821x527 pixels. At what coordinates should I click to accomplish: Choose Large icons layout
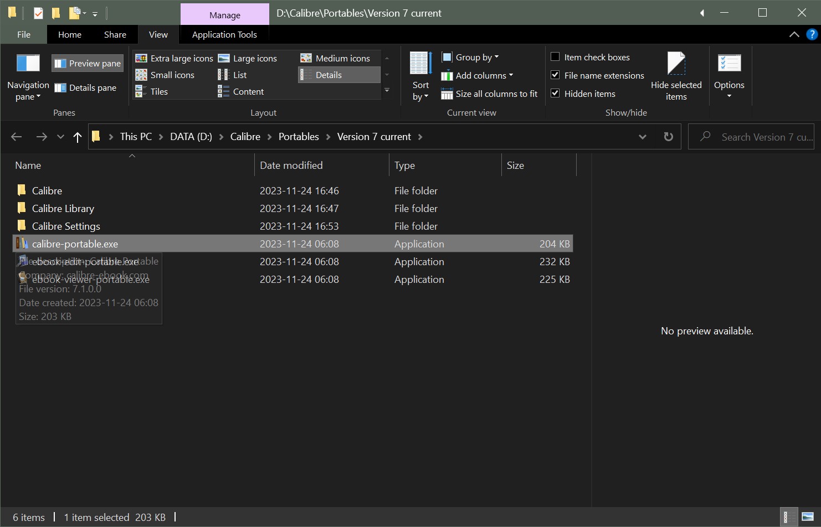[247, 58]
